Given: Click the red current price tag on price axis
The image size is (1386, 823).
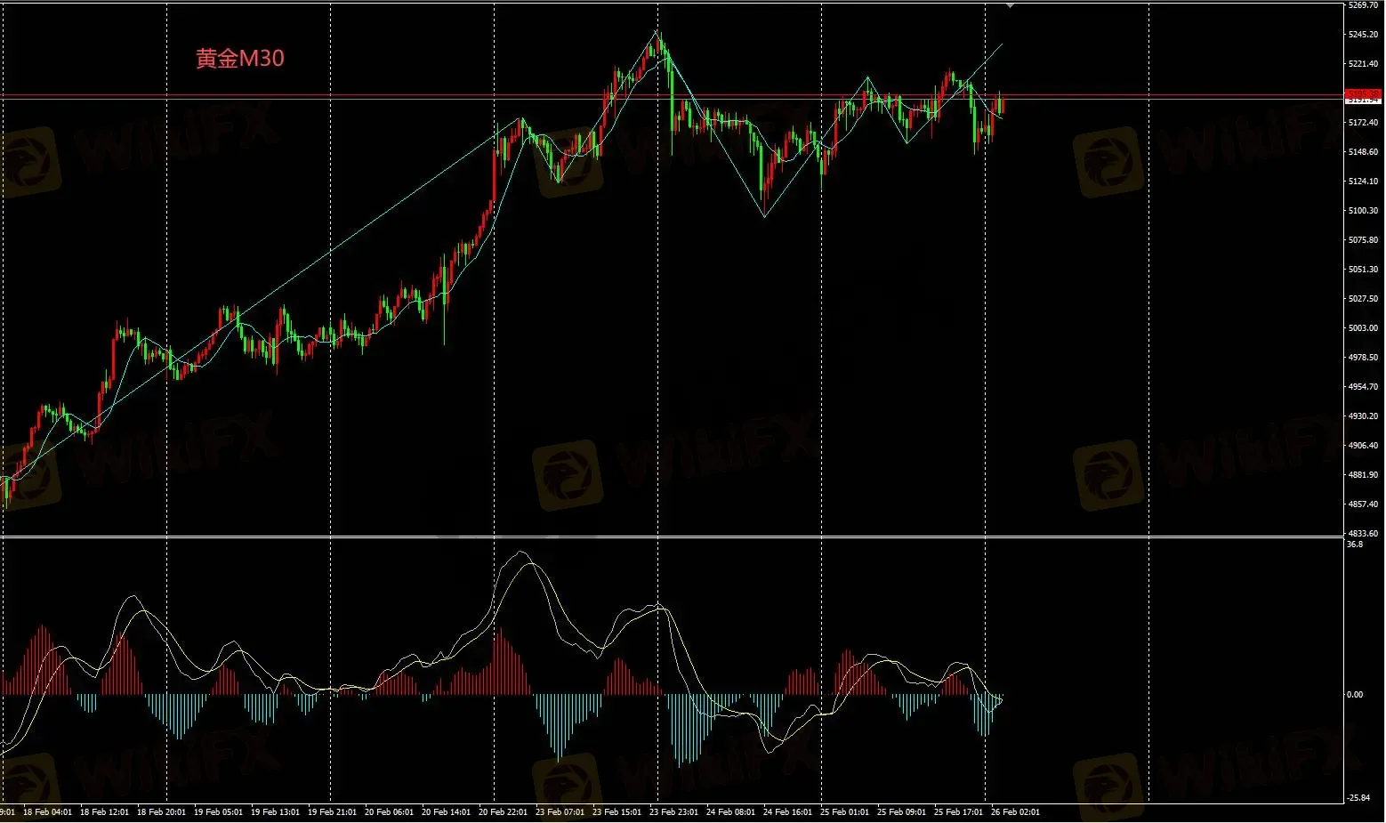Looking at the screenshot, I should pyautogui.click(x=1363, y=93).
